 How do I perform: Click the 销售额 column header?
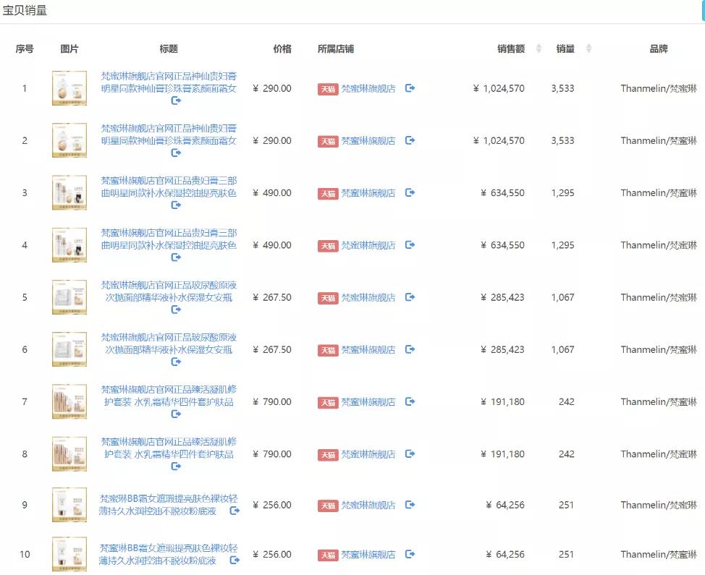point(511,48)
